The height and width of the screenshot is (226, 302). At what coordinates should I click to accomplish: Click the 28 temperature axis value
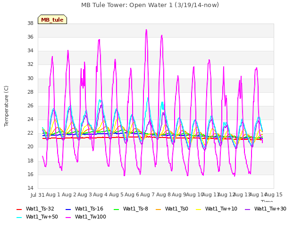pyautogui.click(x=30, y=92)
